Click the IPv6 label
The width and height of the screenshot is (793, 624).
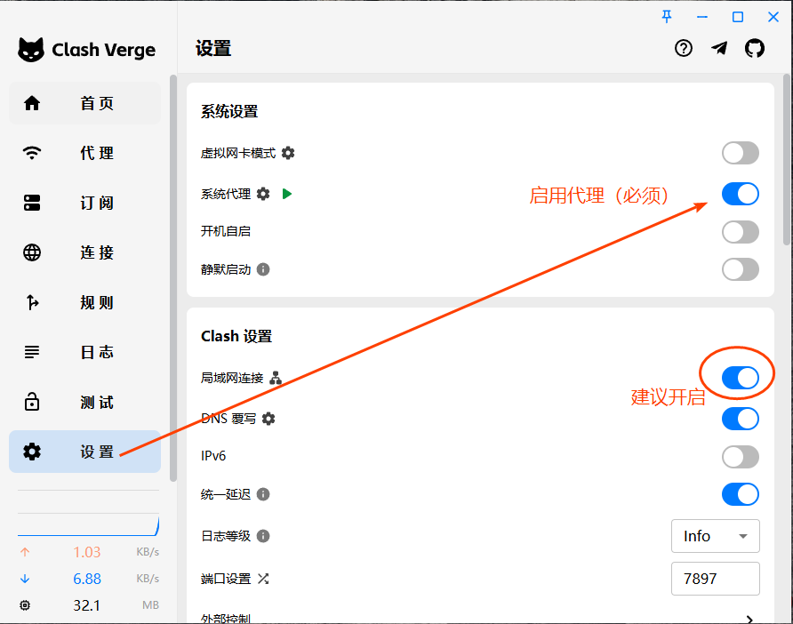point(213,456)
